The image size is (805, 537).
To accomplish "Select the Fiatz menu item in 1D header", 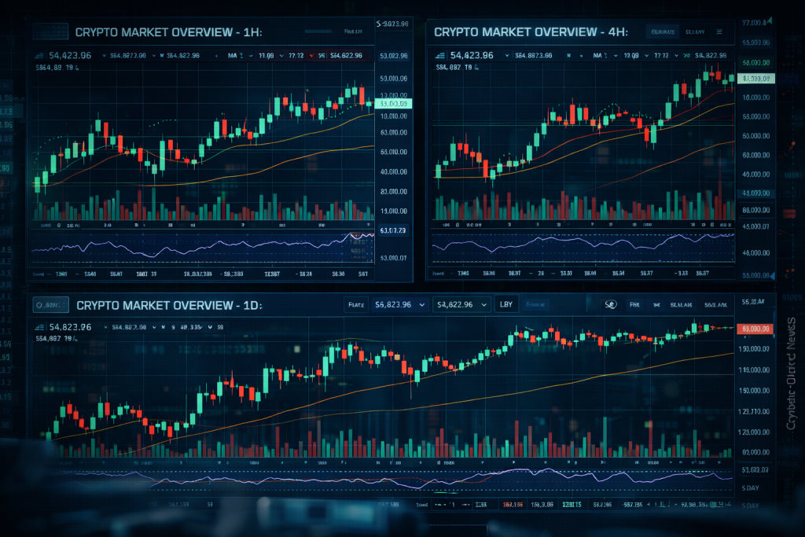I will pyautogui.click(x=356, y=303).
